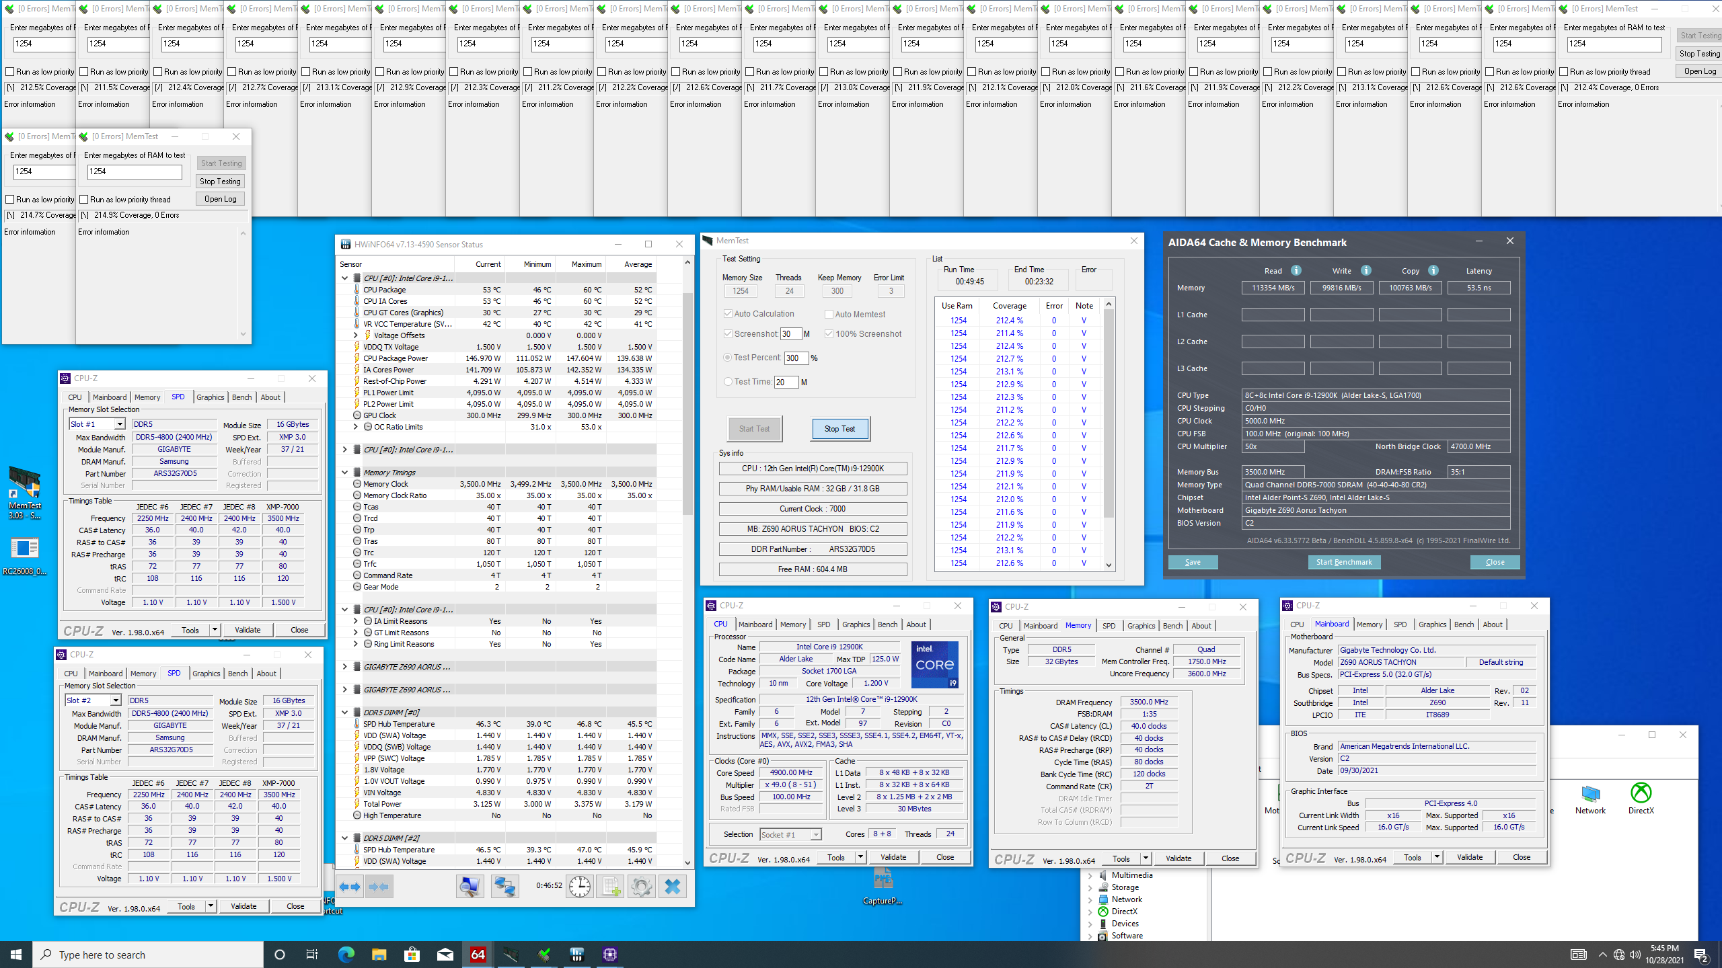Click HWiNFO sensor list vertical scrollbar
Image resolution: width=1722 pixels, height=968 pixels.
tap(687, 403)
